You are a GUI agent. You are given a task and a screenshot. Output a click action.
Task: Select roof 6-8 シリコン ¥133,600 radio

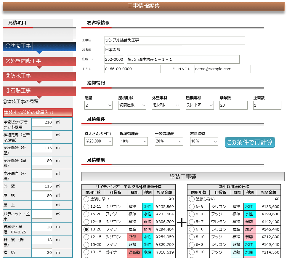[192, 207]
